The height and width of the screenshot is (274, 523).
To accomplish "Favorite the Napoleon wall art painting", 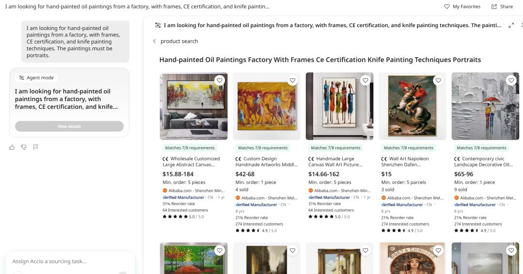I will [438, 81].
